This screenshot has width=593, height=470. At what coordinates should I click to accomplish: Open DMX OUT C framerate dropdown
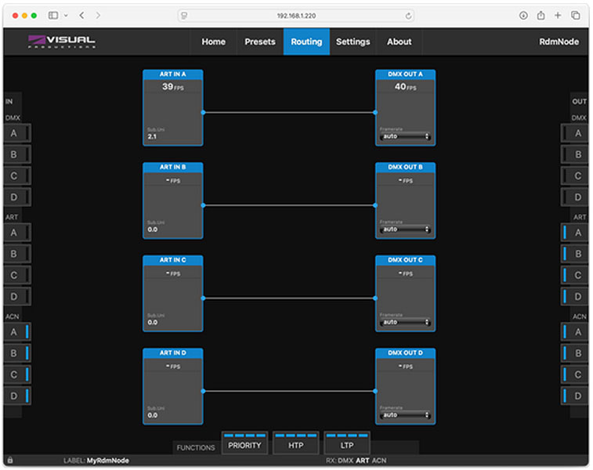(x=405, y=322)
